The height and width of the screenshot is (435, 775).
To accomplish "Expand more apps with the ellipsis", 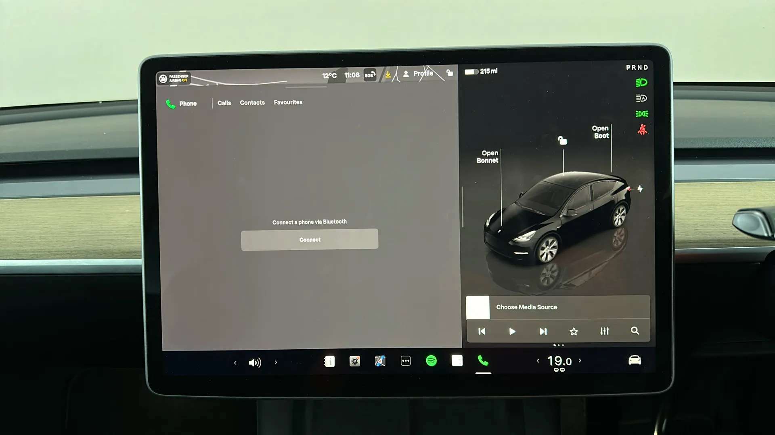I will point(405,361).
